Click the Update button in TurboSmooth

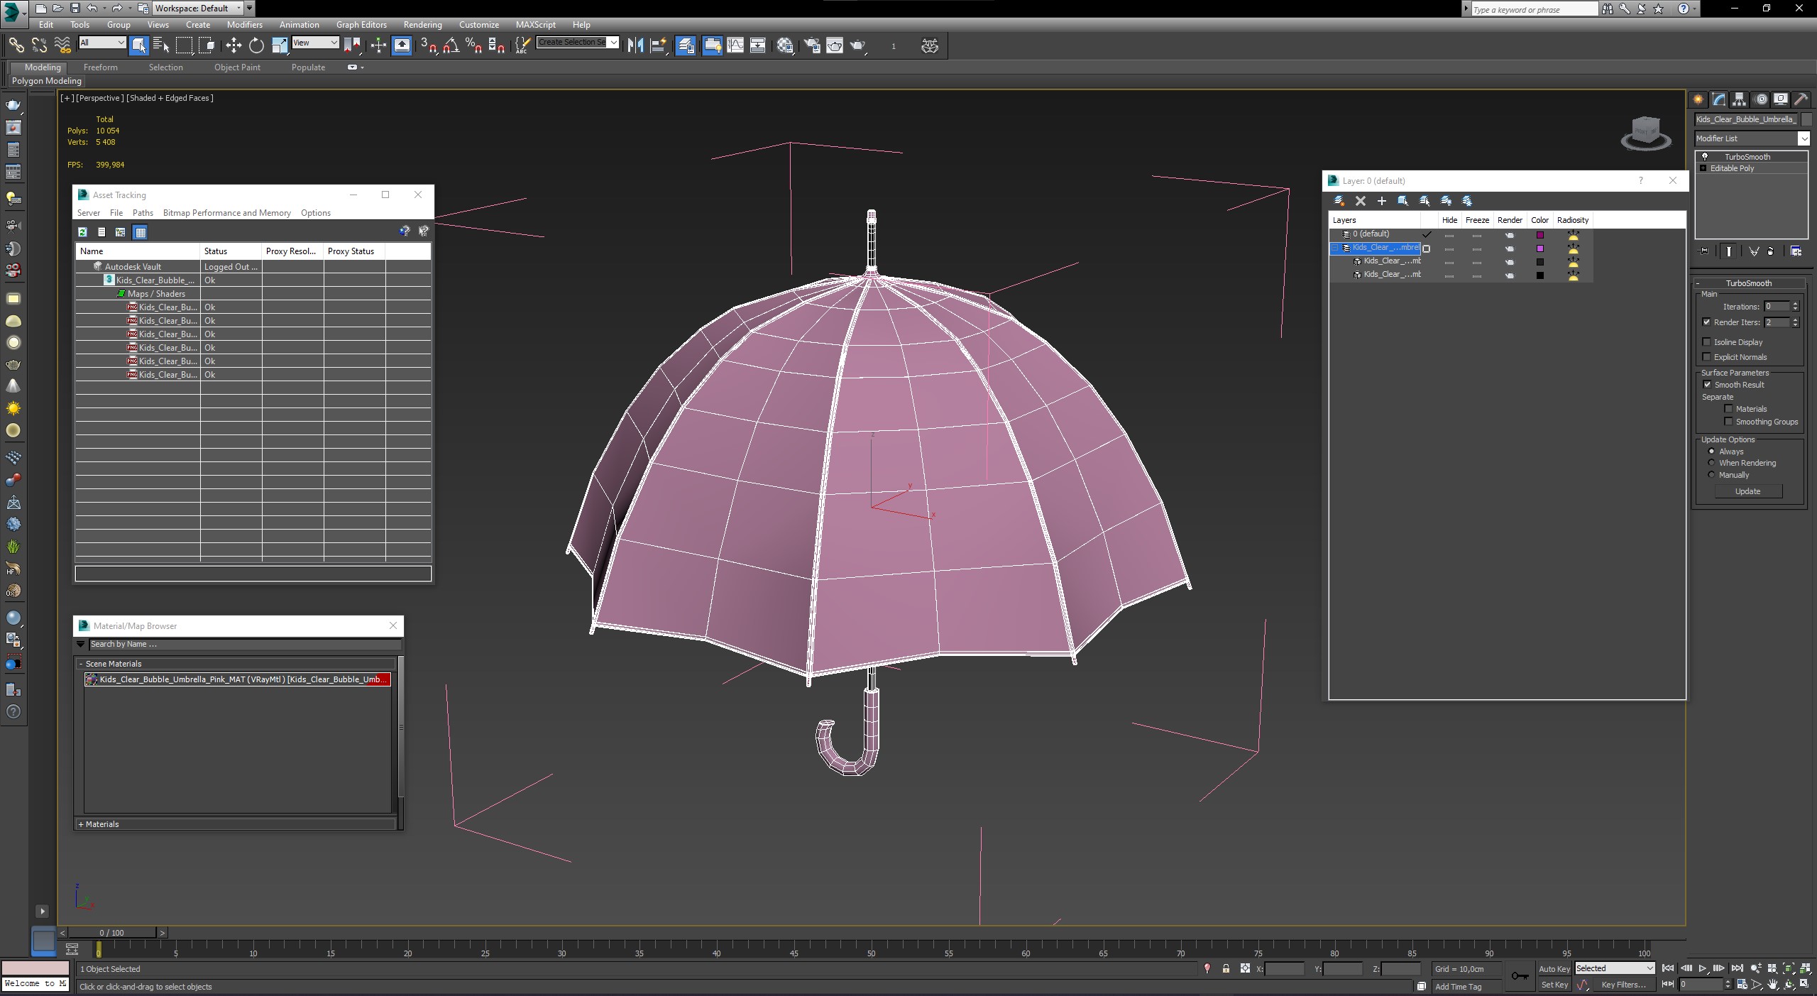1747,491
